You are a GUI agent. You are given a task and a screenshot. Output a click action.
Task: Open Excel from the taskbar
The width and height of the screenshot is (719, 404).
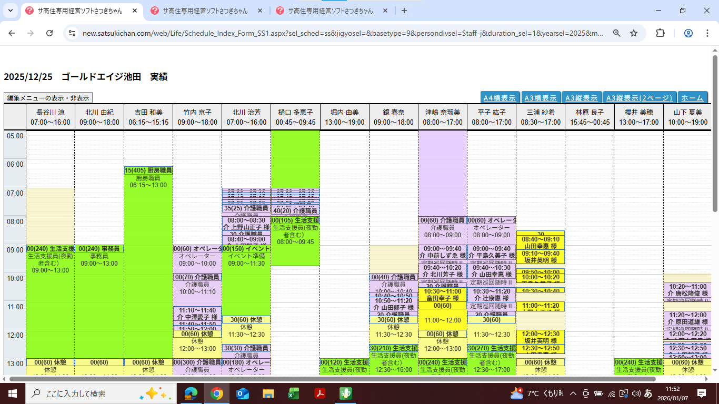click(294, 393)
